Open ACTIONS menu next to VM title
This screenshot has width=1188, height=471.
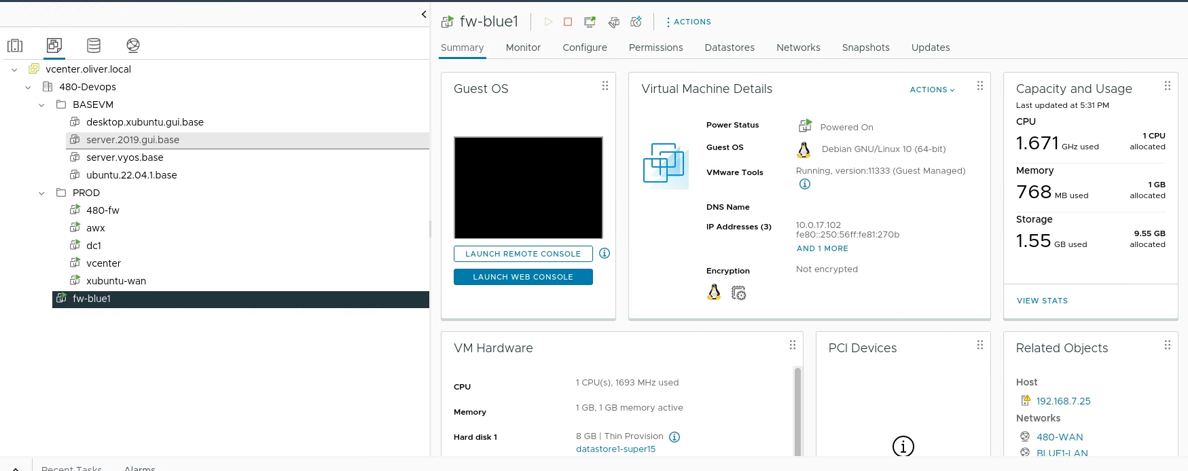[689, 22]
